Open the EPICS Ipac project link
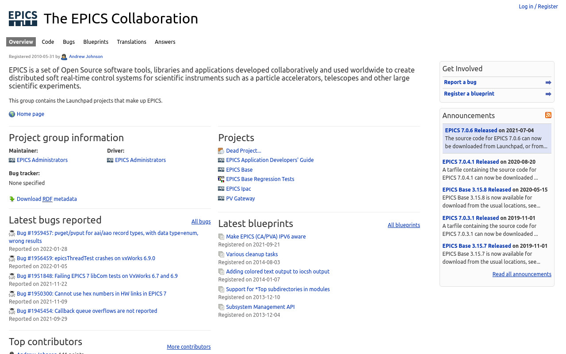The width and height of the screenshot is (566, 354). point(238,189)
